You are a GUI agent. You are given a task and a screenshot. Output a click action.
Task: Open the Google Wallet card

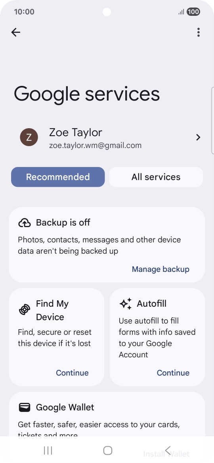click(x=107, y=414)
